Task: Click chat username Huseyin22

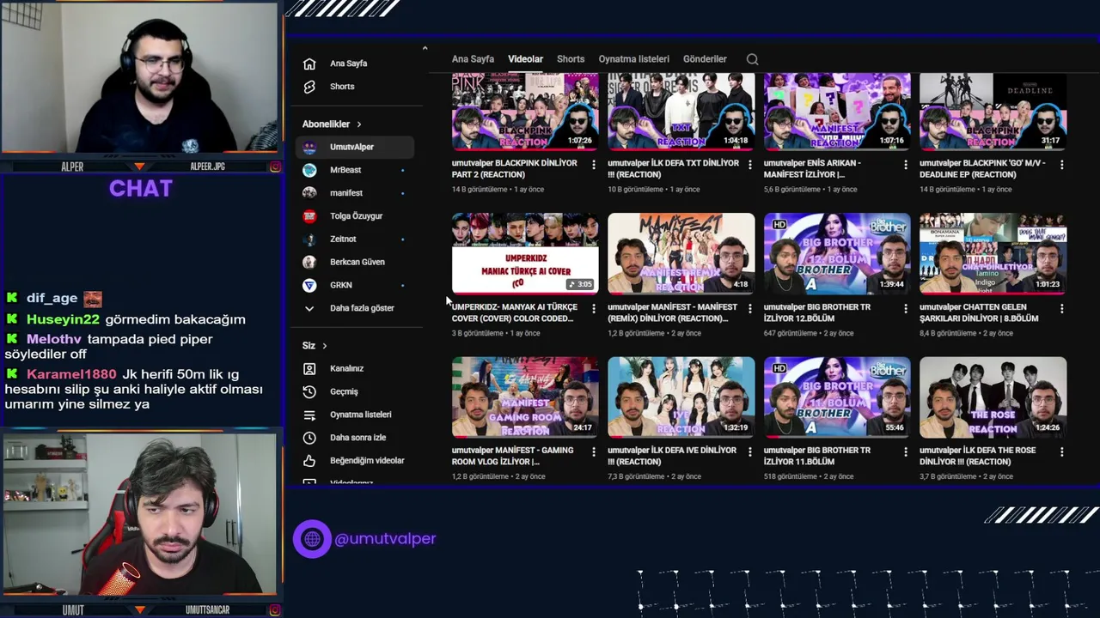Action: [63, 319]
